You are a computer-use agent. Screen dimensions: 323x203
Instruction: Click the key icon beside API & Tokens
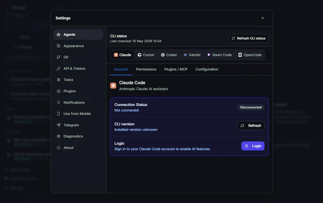click(59, 69)
